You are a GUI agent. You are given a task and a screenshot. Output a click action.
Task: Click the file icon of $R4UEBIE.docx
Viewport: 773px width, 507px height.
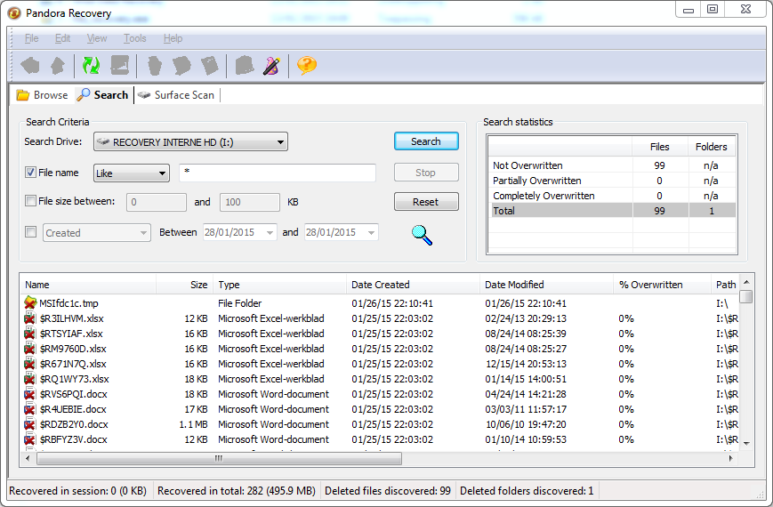click(30, 409)
